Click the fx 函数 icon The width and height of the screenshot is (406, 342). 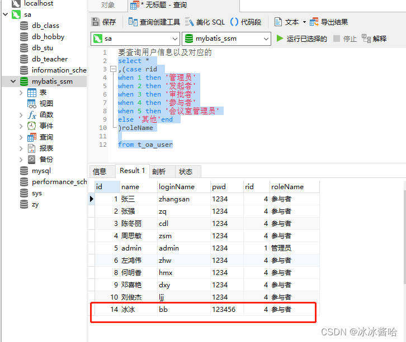pyautogui.click(x=32, y=115)
